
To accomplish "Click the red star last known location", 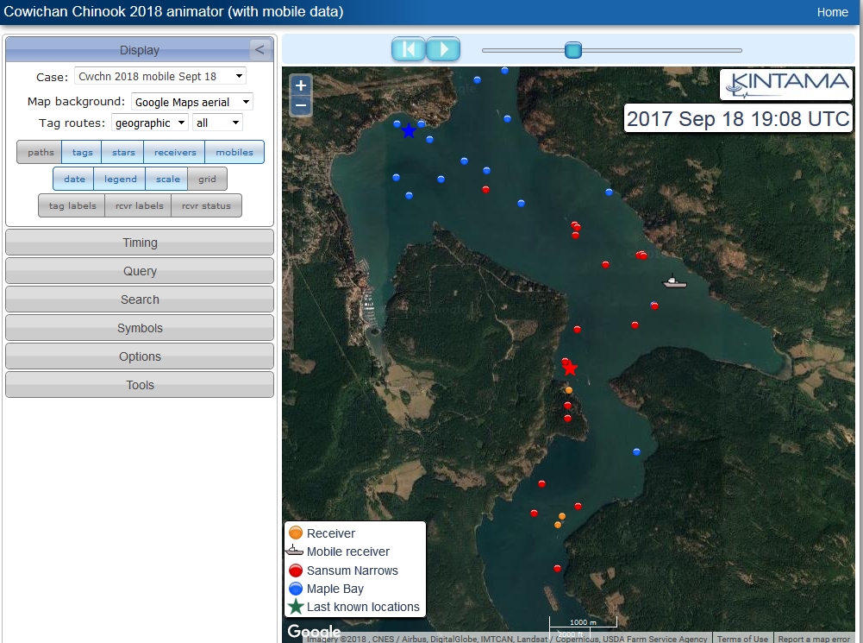I will point(570,369).
